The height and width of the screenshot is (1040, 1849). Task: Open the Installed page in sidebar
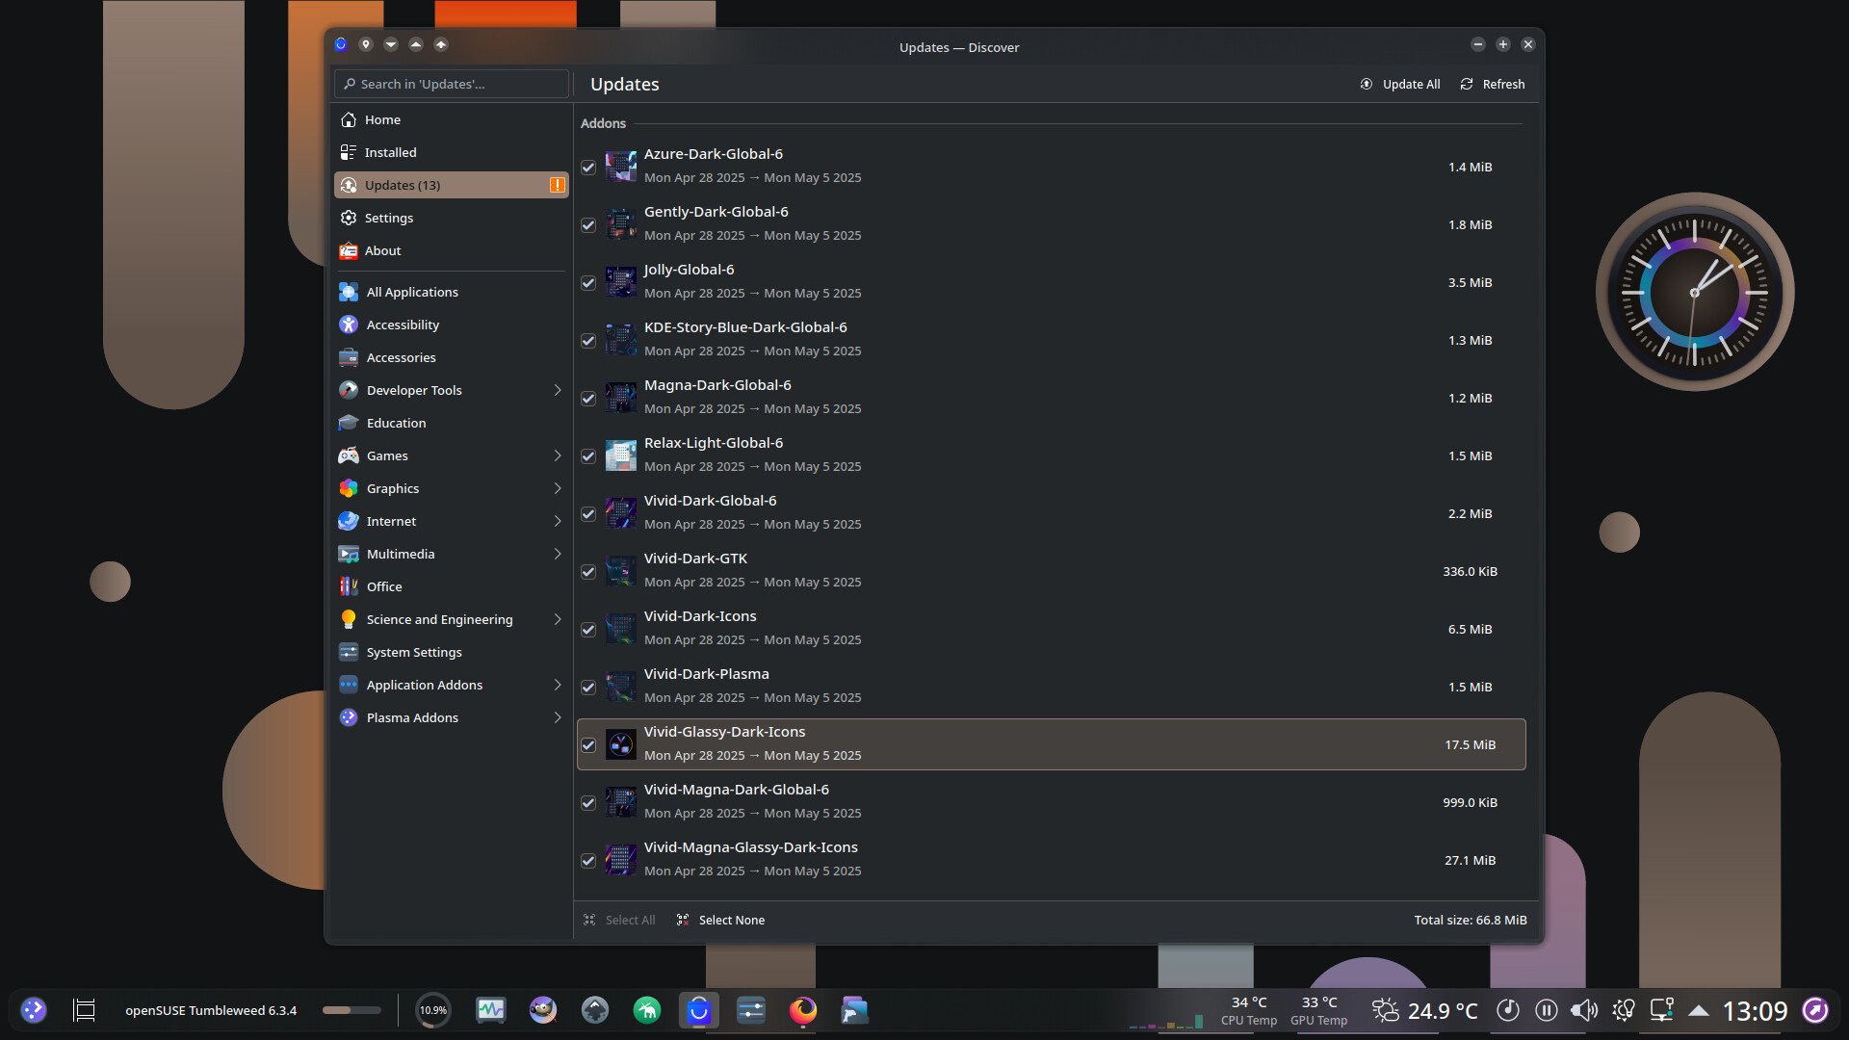click(x=451, y=152)
